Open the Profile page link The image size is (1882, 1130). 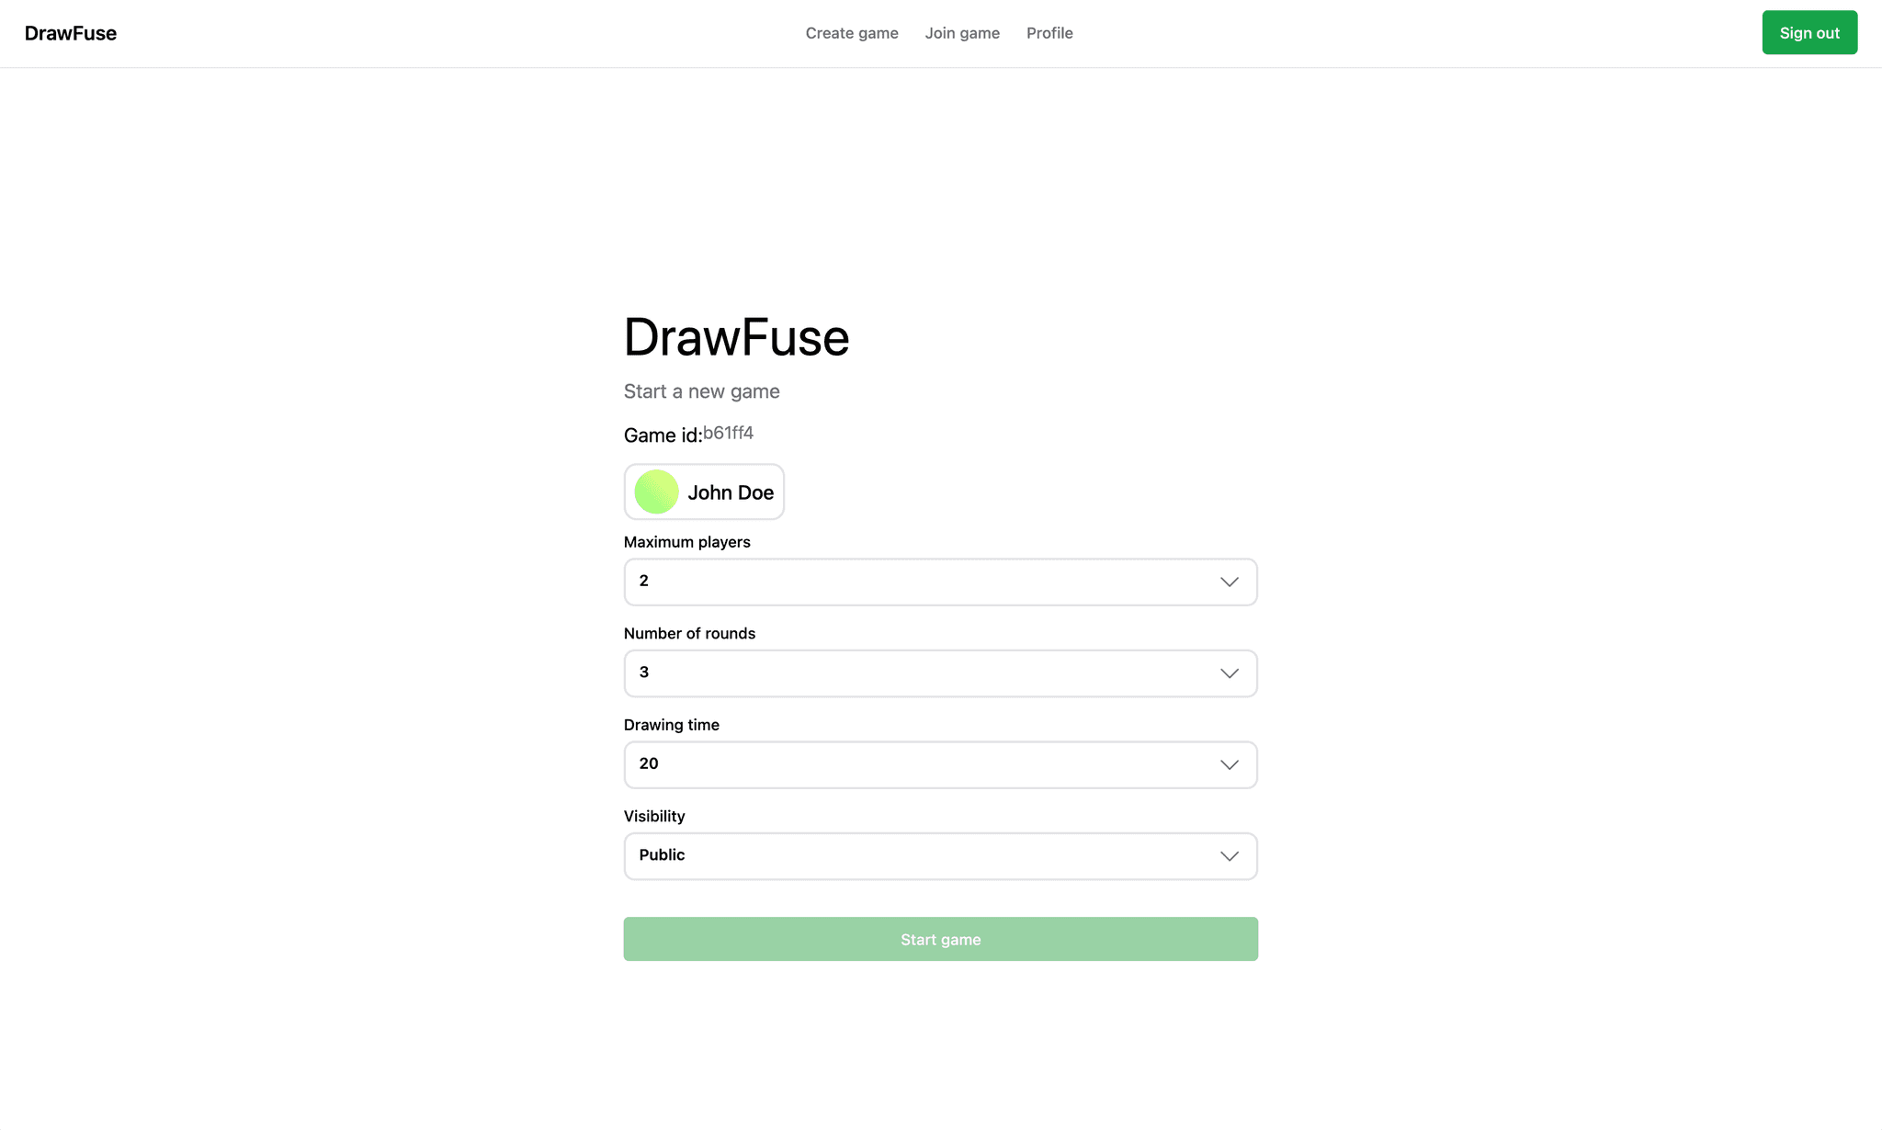click(x=1049, y=33)
